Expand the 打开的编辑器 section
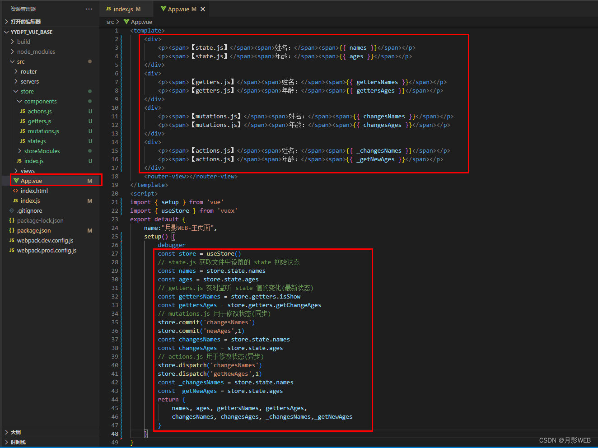This screenshot has width=598, height=448. coord(6,22)
